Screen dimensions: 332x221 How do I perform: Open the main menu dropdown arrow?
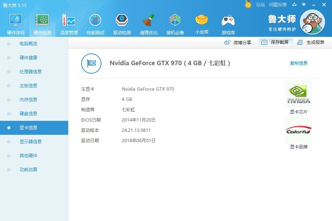(x=303, y=5)
